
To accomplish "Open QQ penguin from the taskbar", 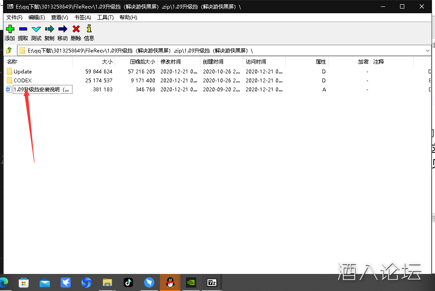I will point(170,282).
